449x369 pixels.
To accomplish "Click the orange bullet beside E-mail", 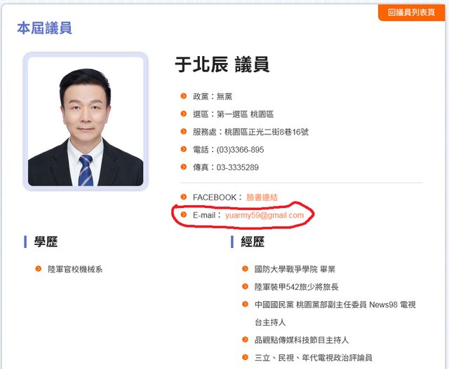I will pos(184,215).
